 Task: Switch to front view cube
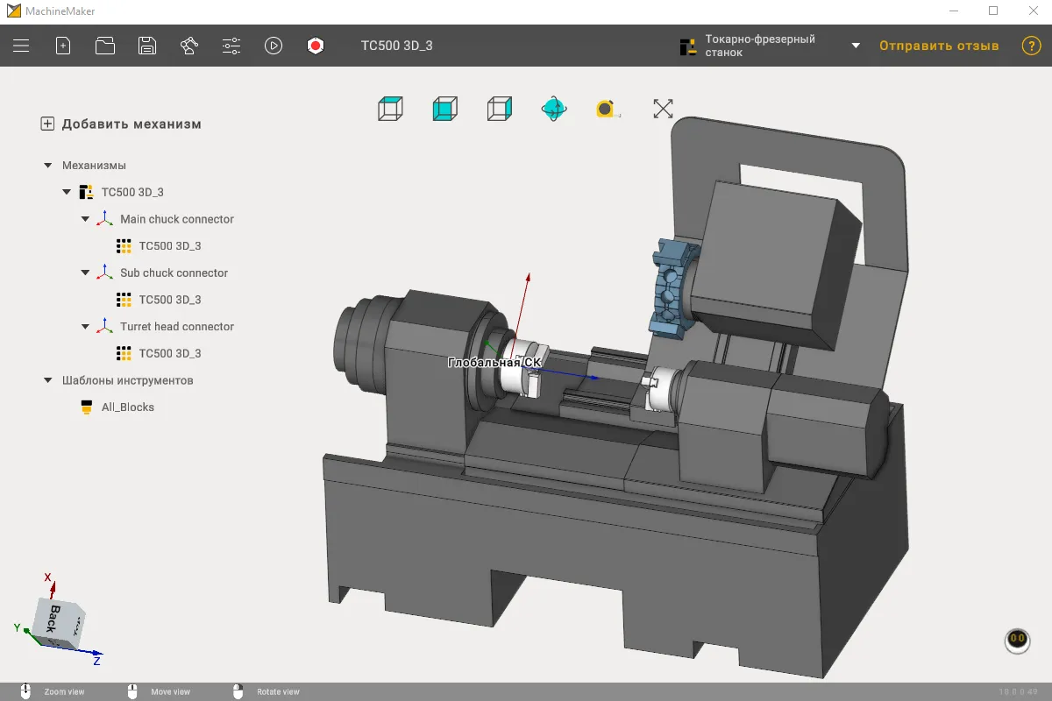click(x=444, y=109)
